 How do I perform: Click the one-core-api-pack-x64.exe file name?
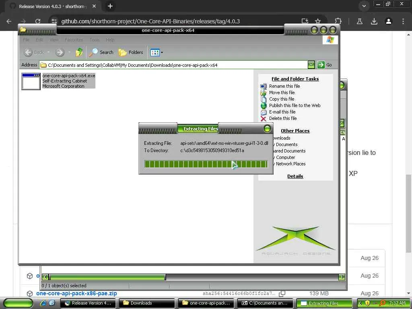pyautogui.click(x=68, y=76)
